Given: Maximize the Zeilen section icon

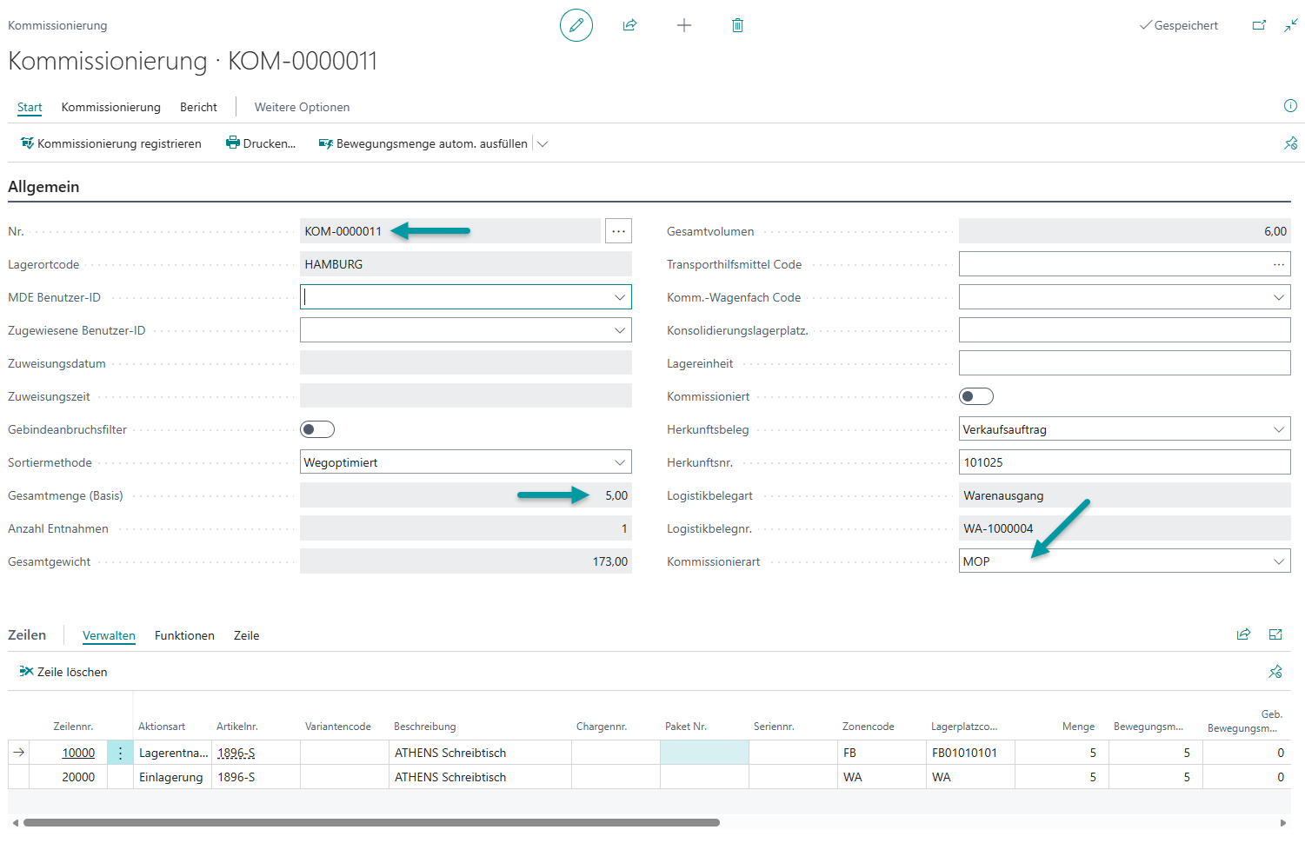Looking at the screenshot, I should pyautogui.click(x=1275, y=634).
